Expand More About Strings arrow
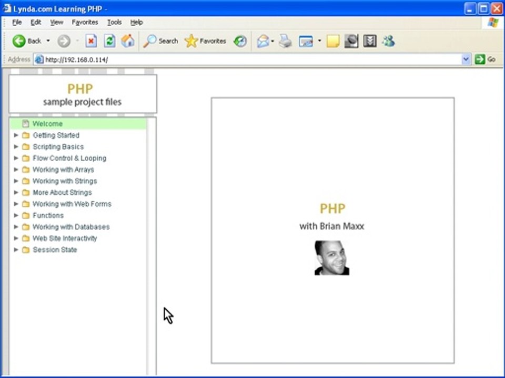The height and width of the screenshot is (378, 505). (x=16, y=193)
